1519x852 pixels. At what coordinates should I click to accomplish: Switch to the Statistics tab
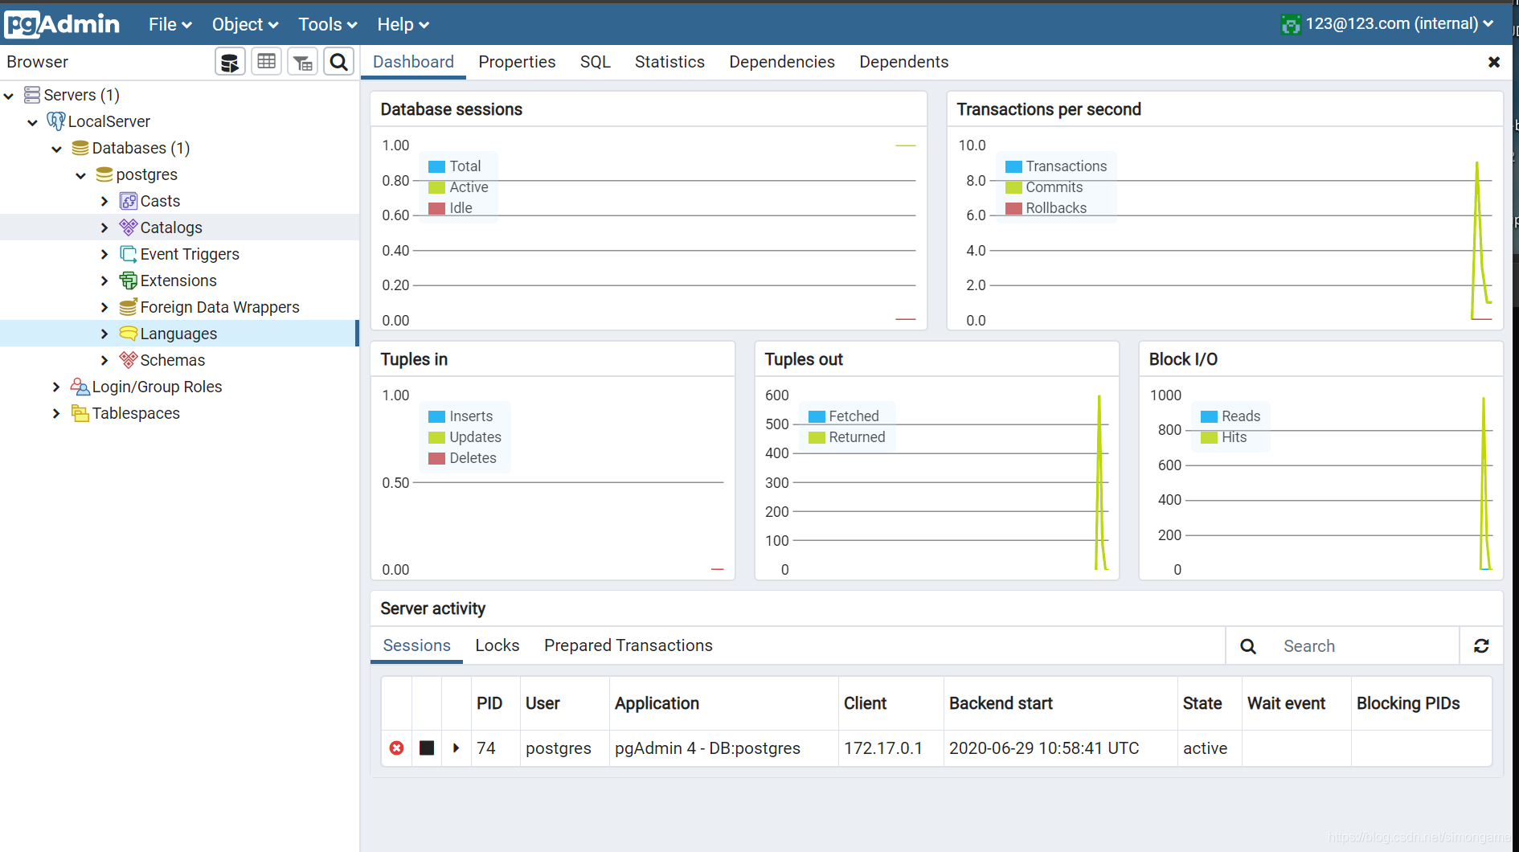pos(669,62)
